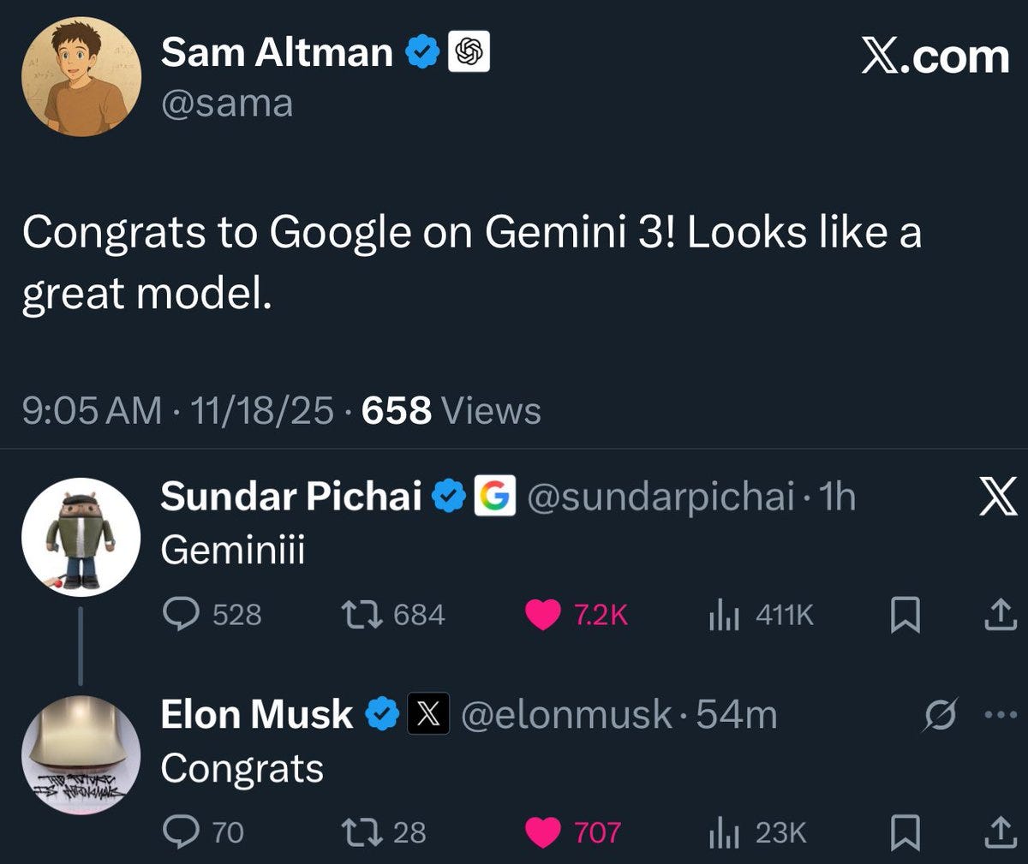Open the 658 Views count on Sam's tweet

coord(397,411)
